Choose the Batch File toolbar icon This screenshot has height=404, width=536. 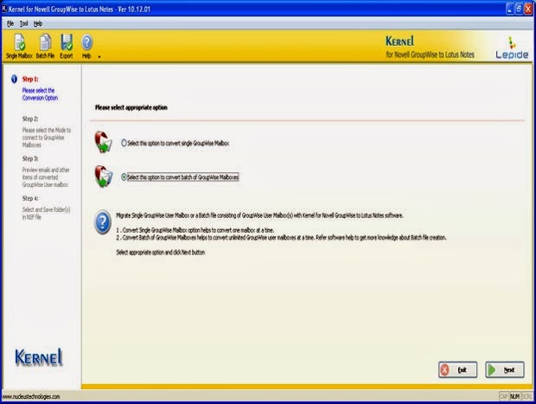pyautogui.click(x=45, y=47)
